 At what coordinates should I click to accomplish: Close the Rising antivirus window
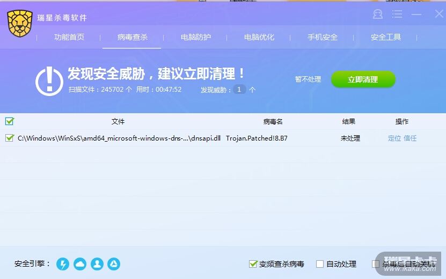pyautogui.click(x=439, y=13)
